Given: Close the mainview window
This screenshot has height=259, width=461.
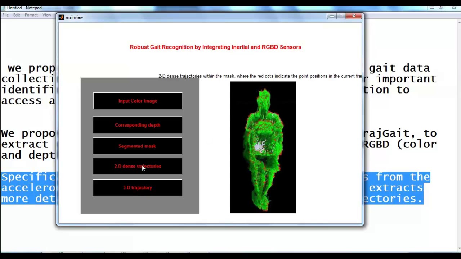Looking at the screenshot, I should (x=354, y=16).
